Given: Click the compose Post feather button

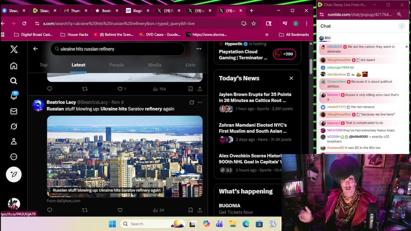Looking at the screenshot, I should pyautogui.click(x=13, y=174).
